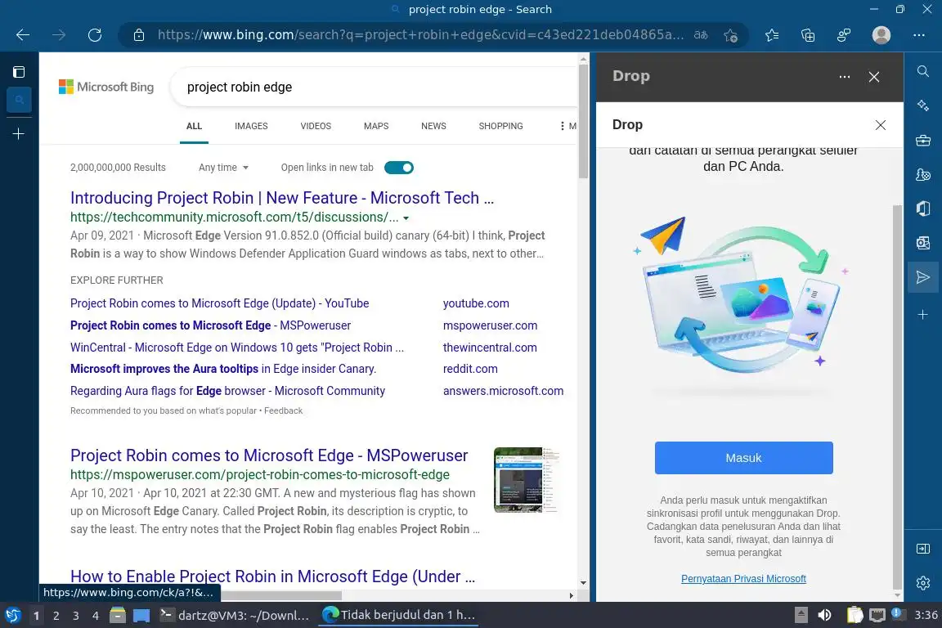942x628 pixels.
Task: Switch to the IMAGES tab
Action: pos(251,126)
